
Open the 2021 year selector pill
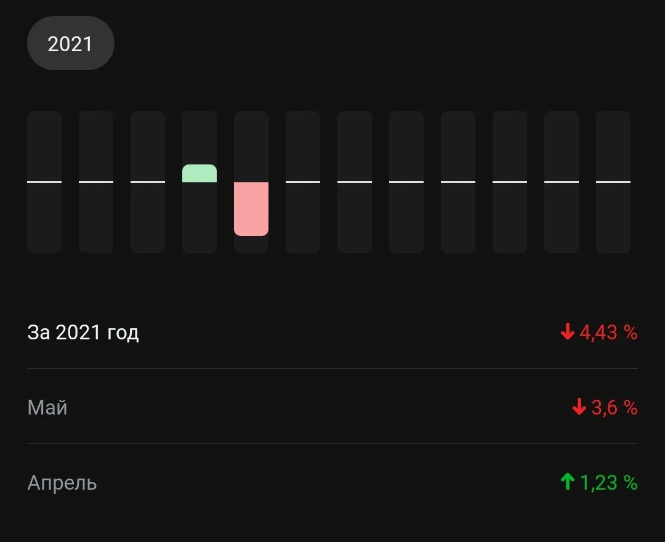pos(70,43)
